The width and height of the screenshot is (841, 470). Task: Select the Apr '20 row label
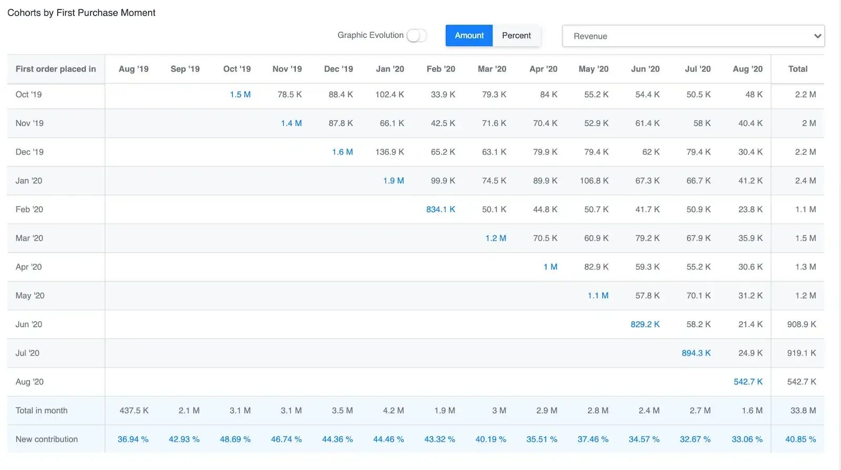click(28, 267)
